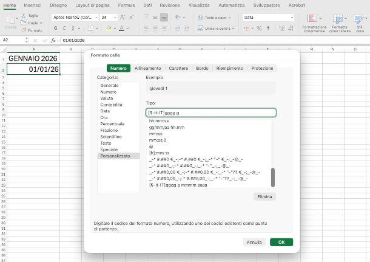Screen dimensions: 370x262
Task: Expand the font color dropdown arrow
Action: point(127,29)
